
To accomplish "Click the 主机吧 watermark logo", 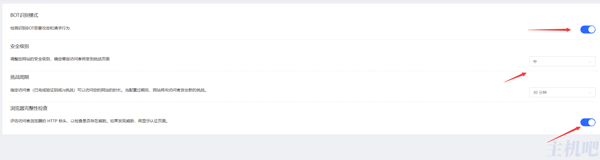I will pyautogui.click(x=572, y=149).
